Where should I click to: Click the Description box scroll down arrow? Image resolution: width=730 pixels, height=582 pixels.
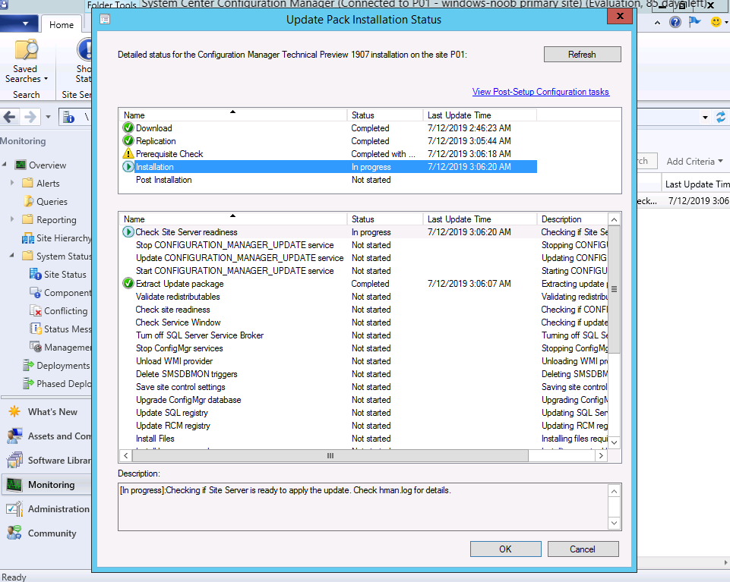[x=614, y=523]
